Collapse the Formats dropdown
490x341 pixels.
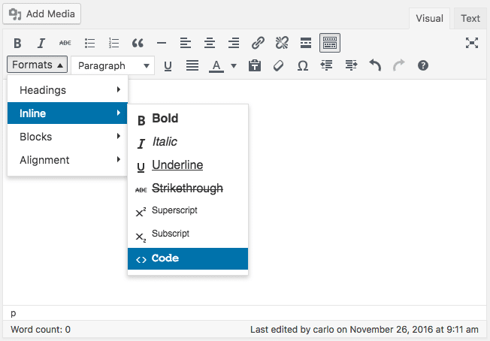(x=38, y=65)
